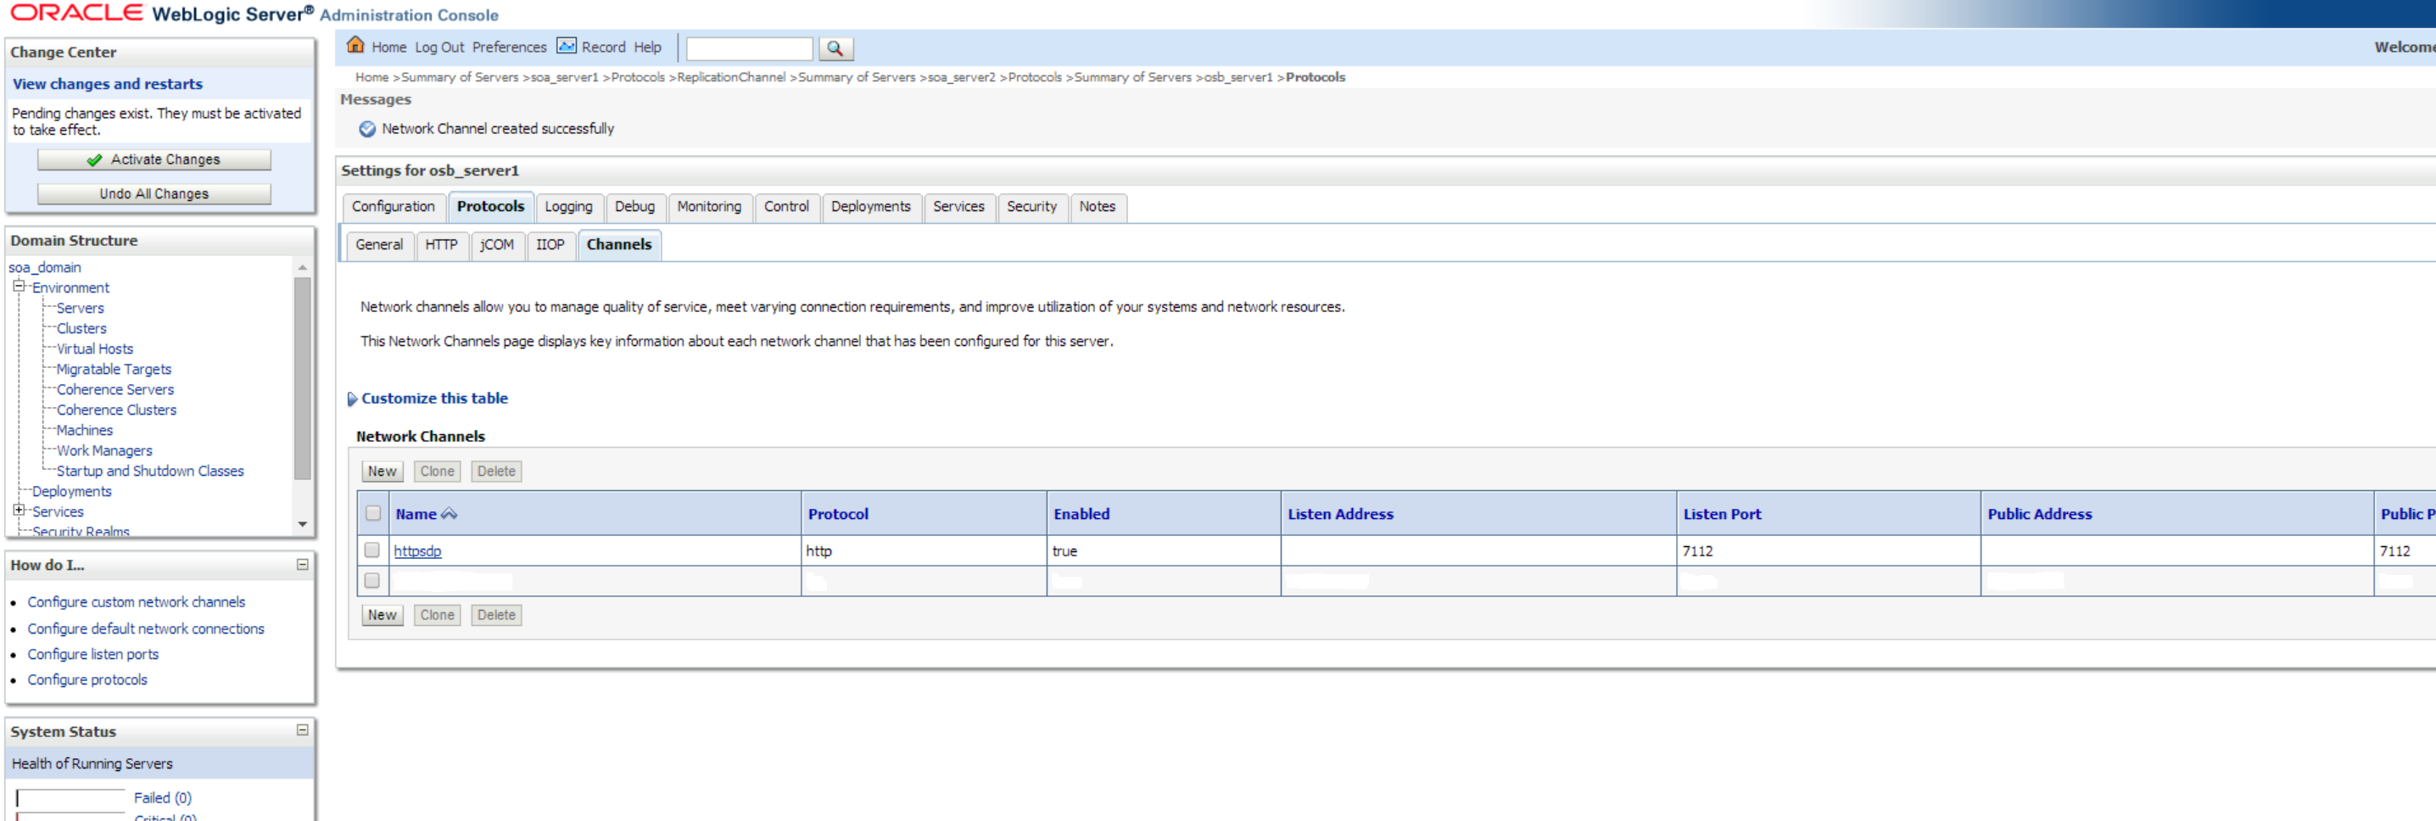
Task: Open Machines tree item
Action: click(84, 430)
